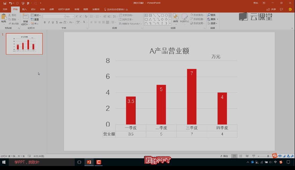Insert a New Slide
Viewport: 295px width, 170px height.
pyautogui.click(x=25, y=19)
